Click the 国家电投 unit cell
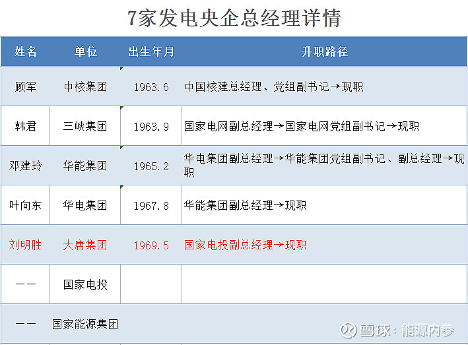Screen dimensions: 468x345 click(85, 284)
